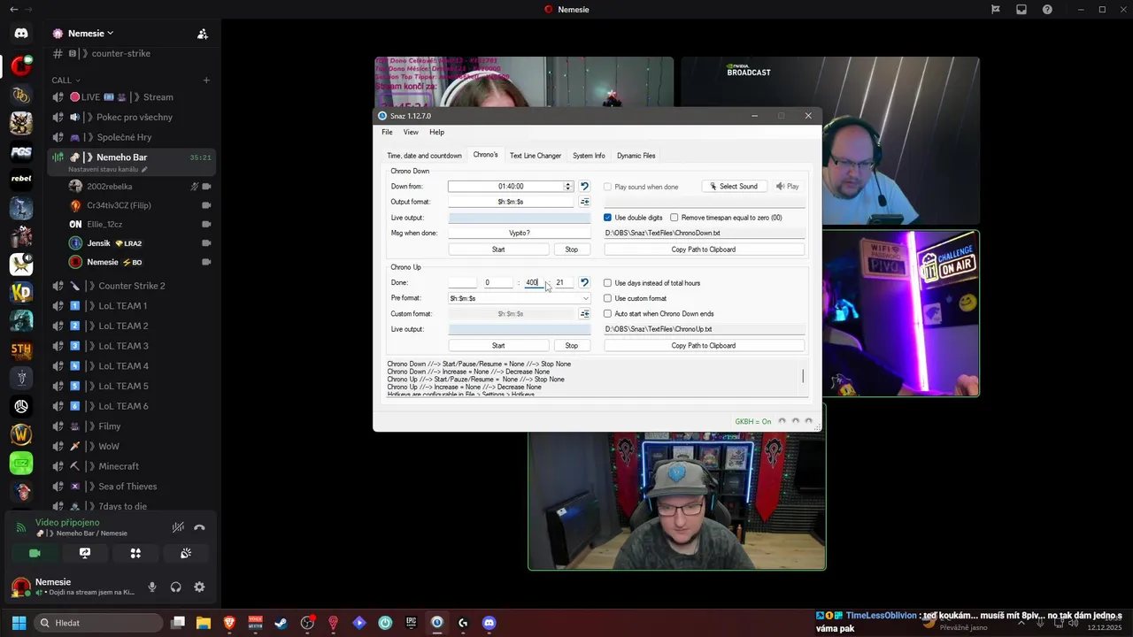
Task: Open the 5TH server icon in Discord
Action: [21, 349]
